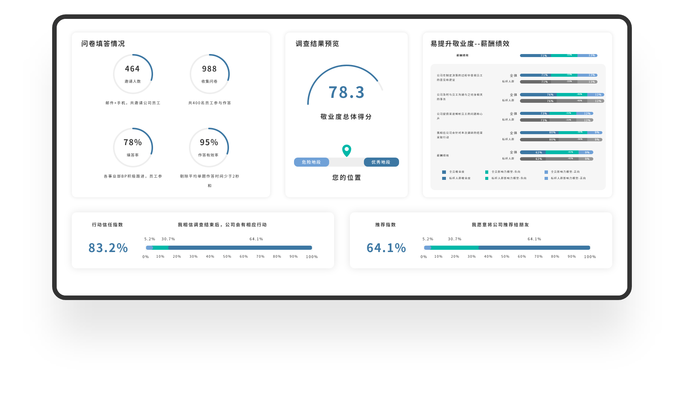The height and width of the screenshot is (393, 684).
Task: Click the 各事业部BP积极跟进，员工参 caption
Action: pyautogui.click(x=133, y=176)
